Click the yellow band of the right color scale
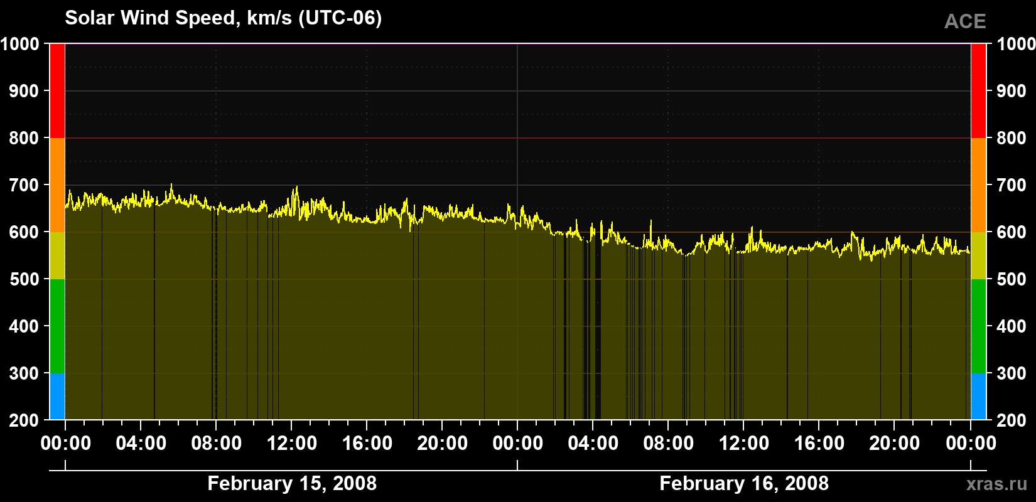 point(978,255)
